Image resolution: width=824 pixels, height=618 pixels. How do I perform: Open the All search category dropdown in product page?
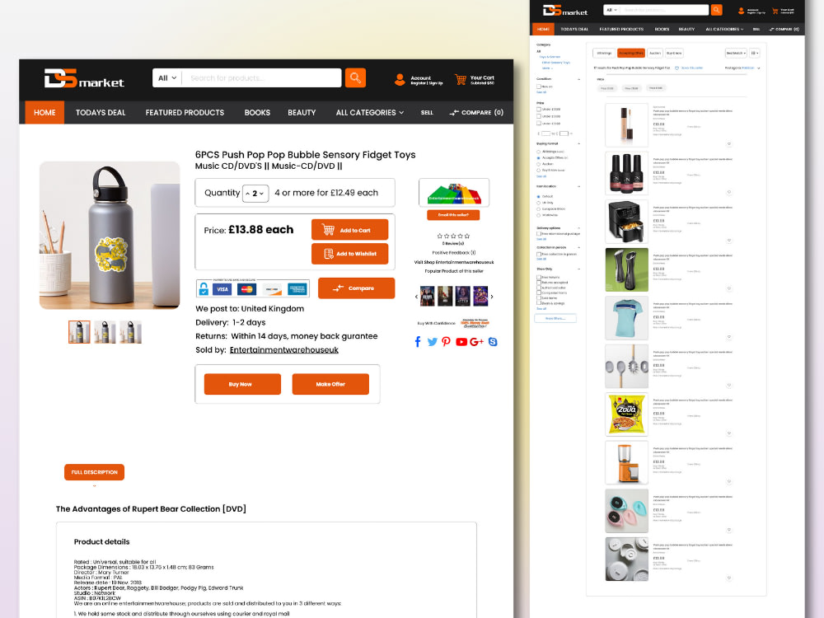click(x=167, y=77)
